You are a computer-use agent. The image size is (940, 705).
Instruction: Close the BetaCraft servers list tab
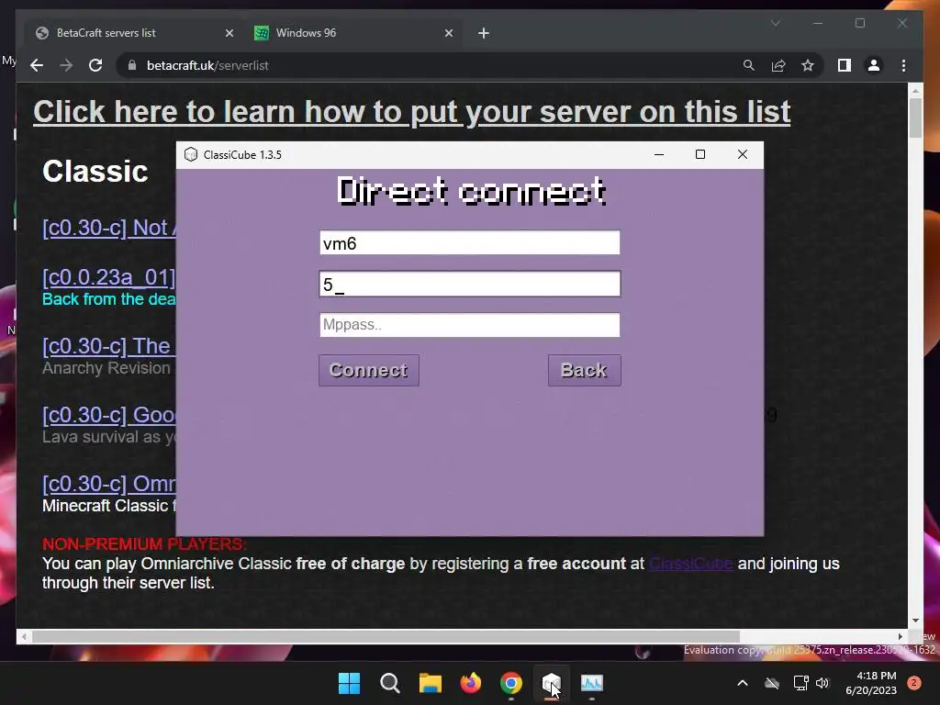coord(229,33)
